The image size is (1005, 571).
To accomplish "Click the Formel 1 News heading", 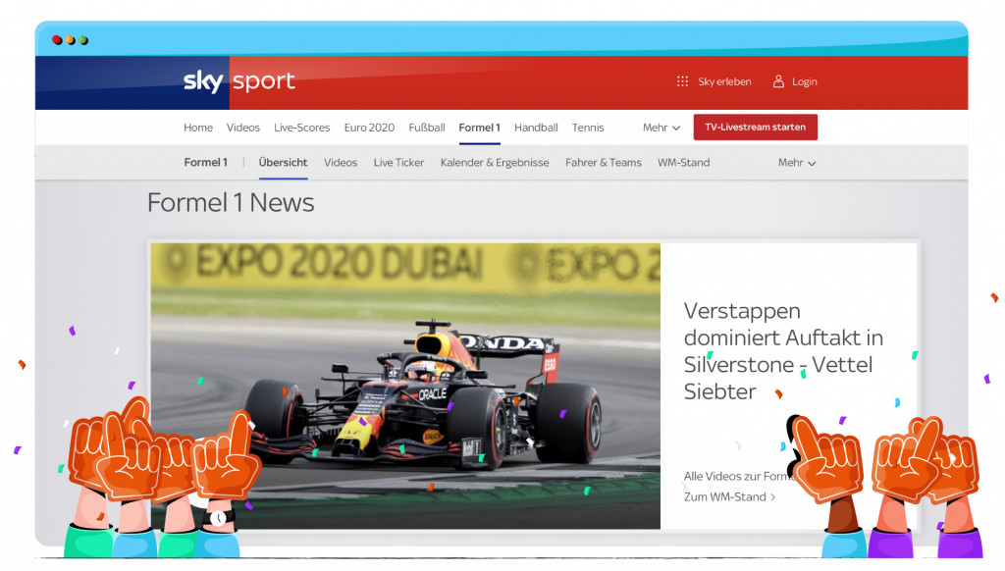I will click(x=231, y=202).
